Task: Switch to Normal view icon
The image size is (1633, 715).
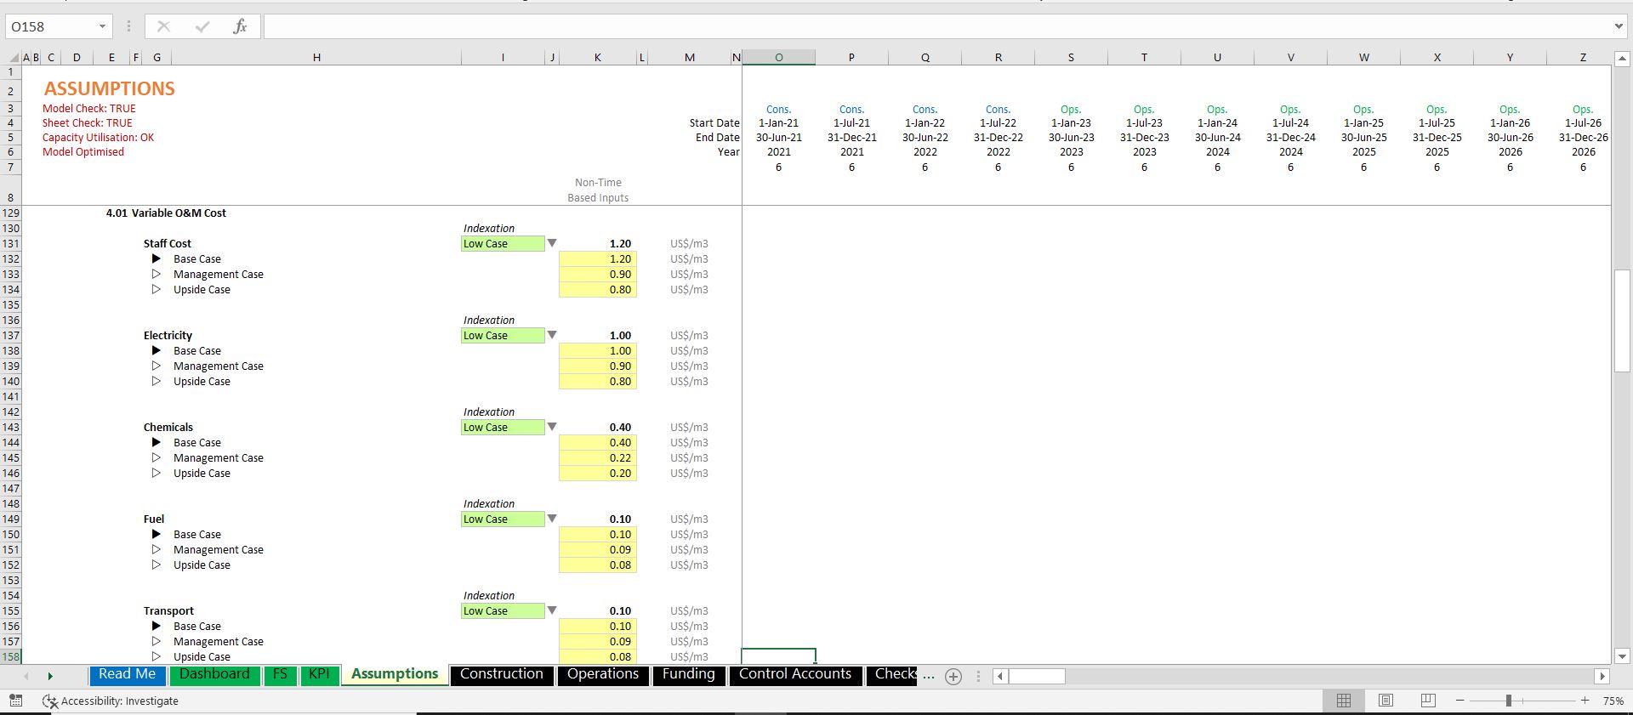Action: [1344, 701]
